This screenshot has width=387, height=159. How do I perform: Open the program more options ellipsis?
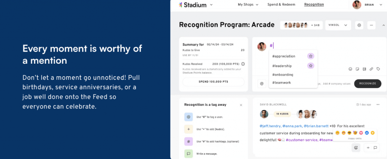pos(371,25)
